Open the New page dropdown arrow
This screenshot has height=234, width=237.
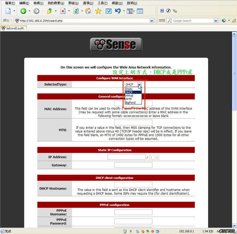(x=14, y=11)
